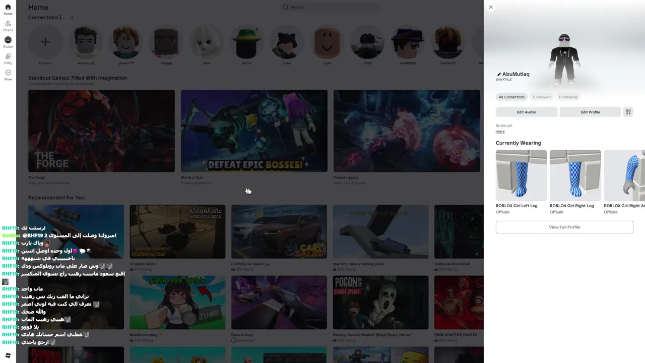Viewport: 645px width, 363px height.
Task: Open connection with green hat avatar
Action: tap(247, 42)
